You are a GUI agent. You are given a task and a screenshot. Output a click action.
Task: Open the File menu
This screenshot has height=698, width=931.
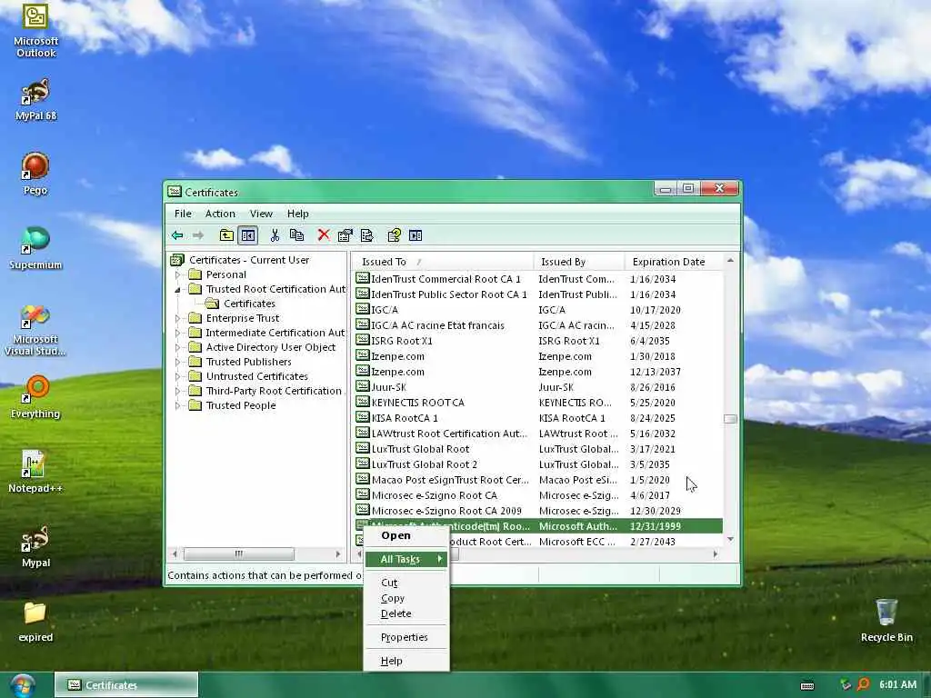click(x=183, y=214)
